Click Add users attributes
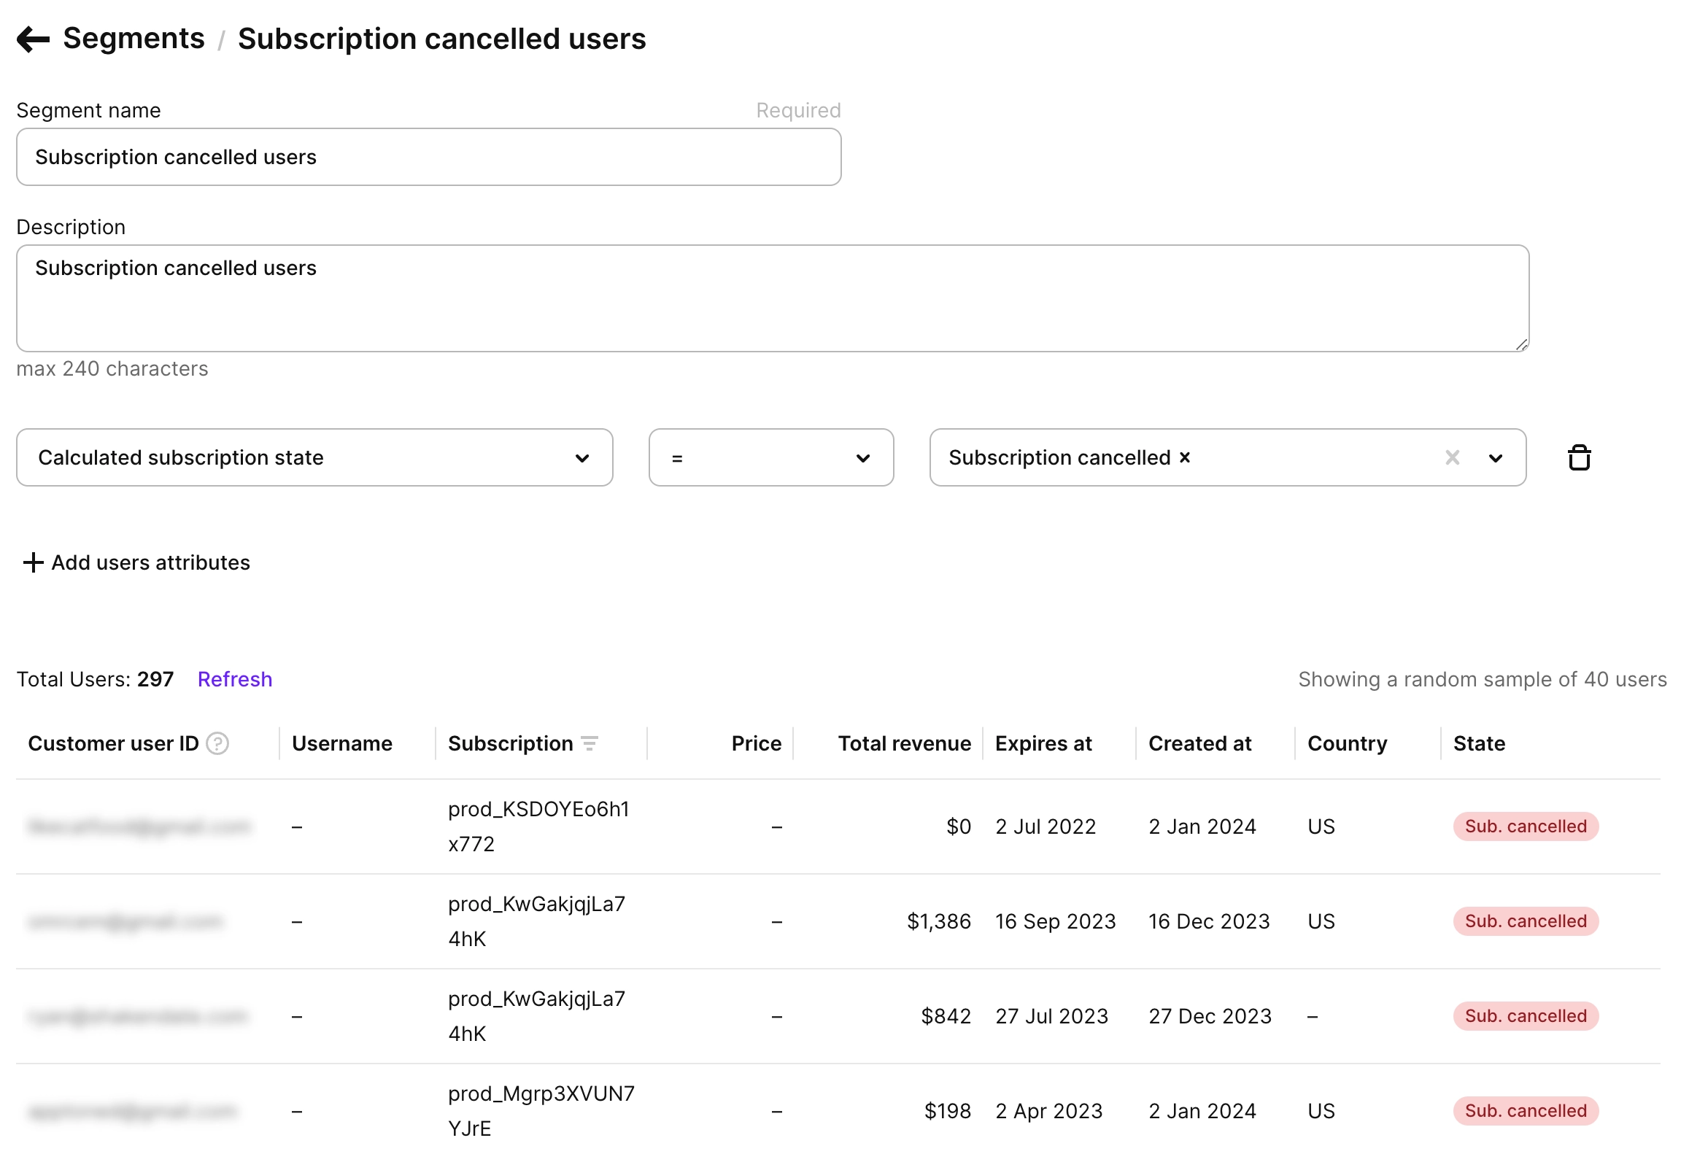Viewport: 1681px width, 1154px height. pos(150,562)
